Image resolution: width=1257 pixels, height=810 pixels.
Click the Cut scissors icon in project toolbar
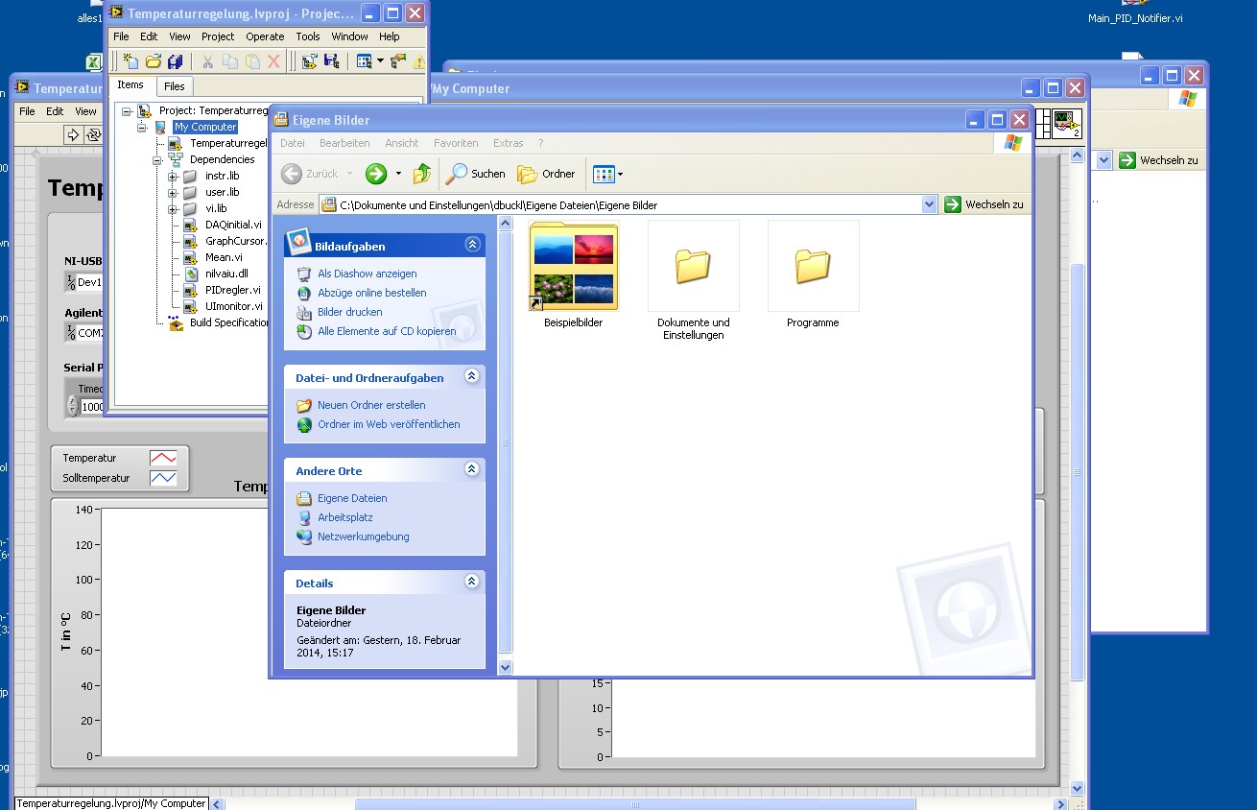point(207,61)
